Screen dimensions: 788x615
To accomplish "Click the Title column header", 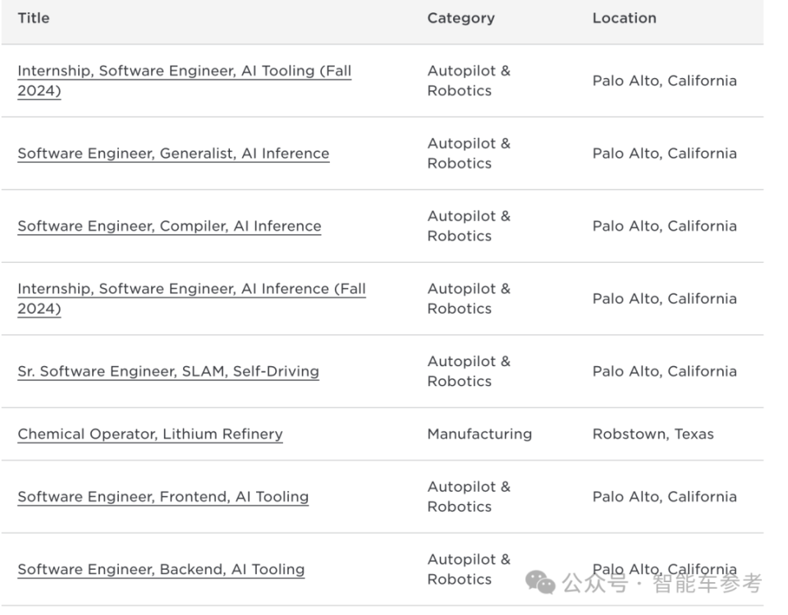I will (x=34, y=18).
